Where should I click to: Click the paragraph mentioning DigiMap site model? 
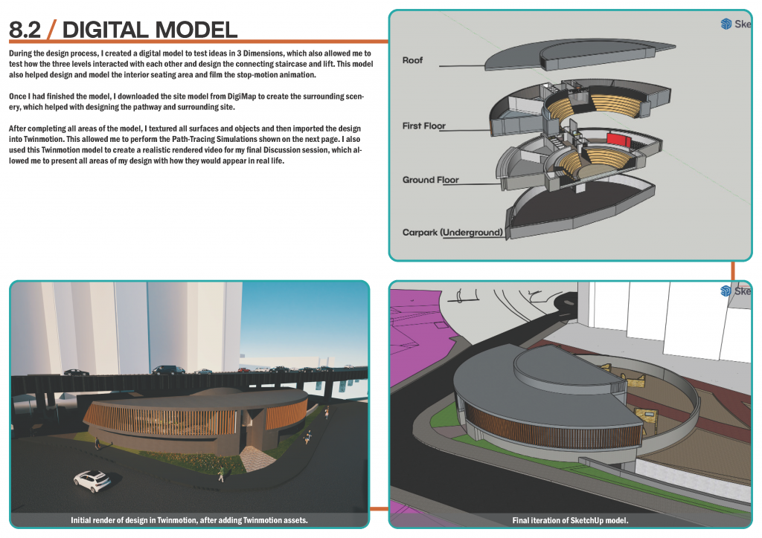point(186,102)
